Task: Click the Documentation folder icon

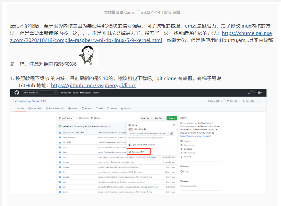Action: click(60, 137)
